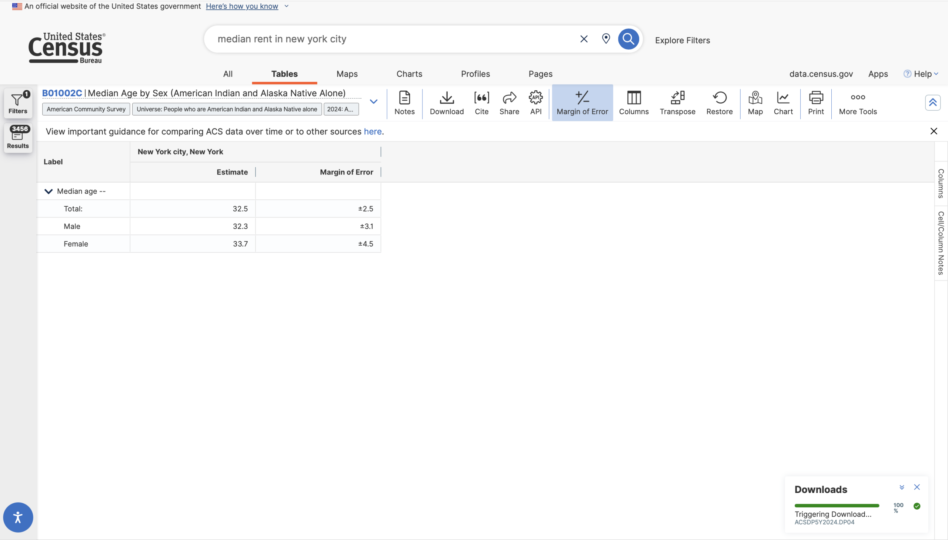Open the Help dropdown menu
Image resolution: width=948 pixels, height=540 pixels.
pos(922,74)
